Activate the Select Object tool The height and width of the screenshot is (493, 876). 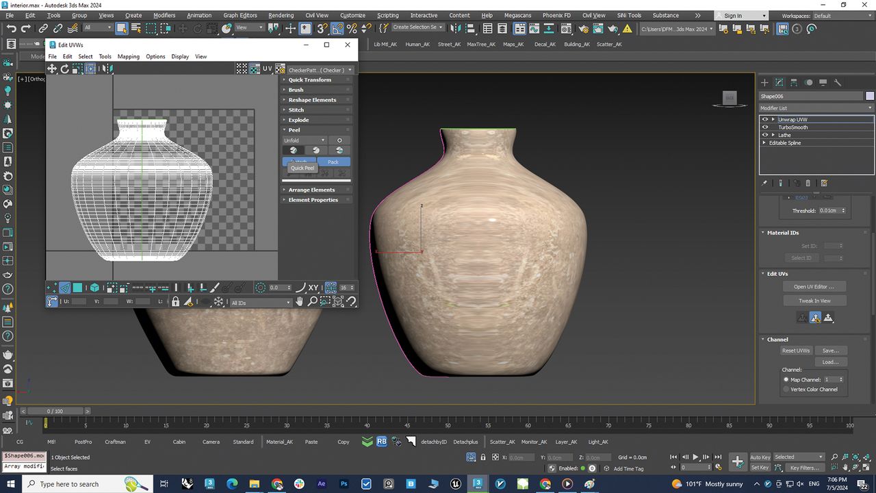pos(121,28)
